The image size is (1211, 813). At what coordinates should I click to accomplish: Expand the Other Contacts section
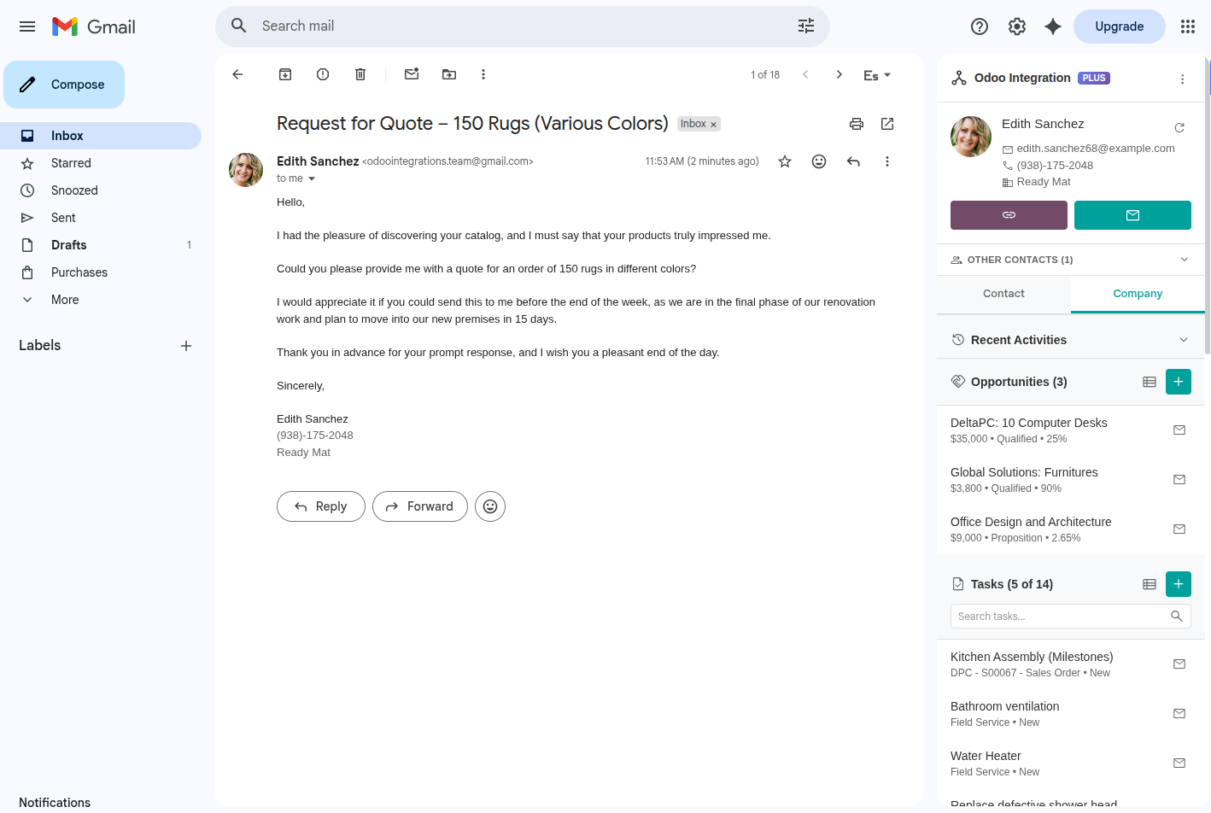(1184, 259)
